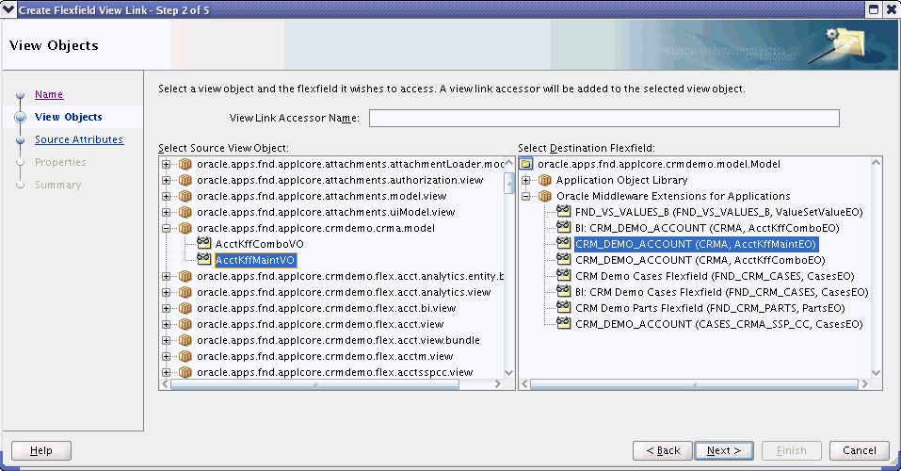This screenshot has width=901, height=471.
Task: Click package icon of attachments.model.view
Action: pos(185,197)
